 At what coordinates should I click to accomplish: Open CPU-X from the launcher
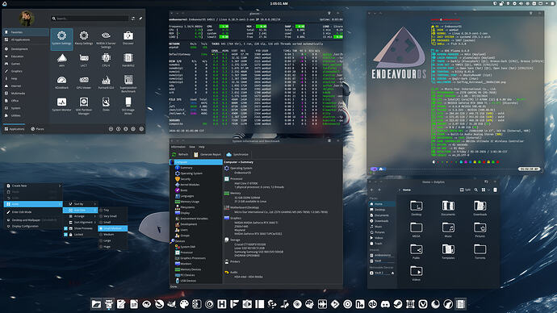pos(106,60)
